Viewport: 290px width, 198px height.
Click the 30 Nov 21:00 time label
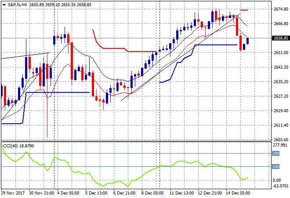click(x=41, y=193)
